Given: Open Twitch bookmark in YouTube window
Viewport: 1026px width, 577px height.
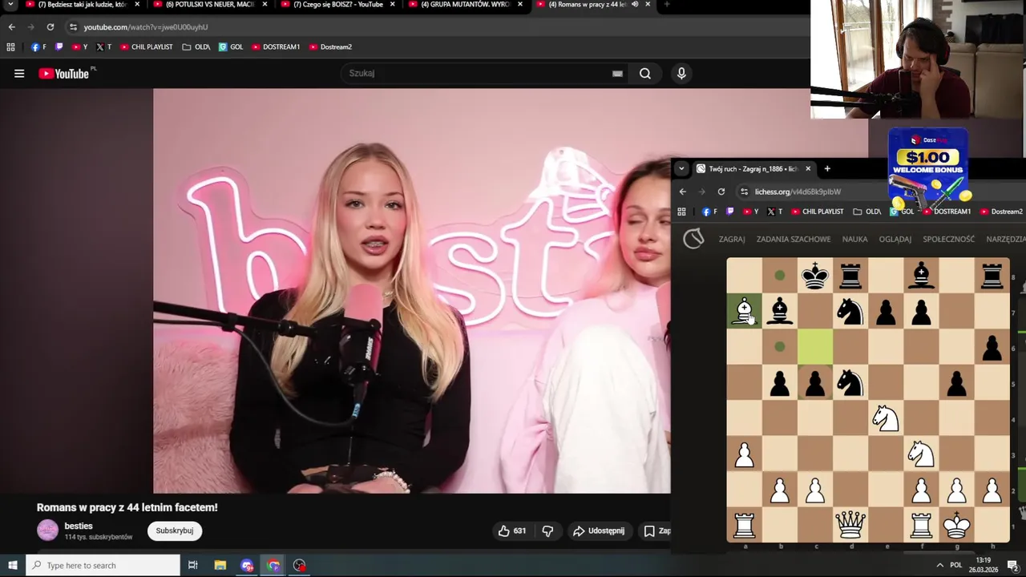Looking at the screenshot, I should (59, 47).
